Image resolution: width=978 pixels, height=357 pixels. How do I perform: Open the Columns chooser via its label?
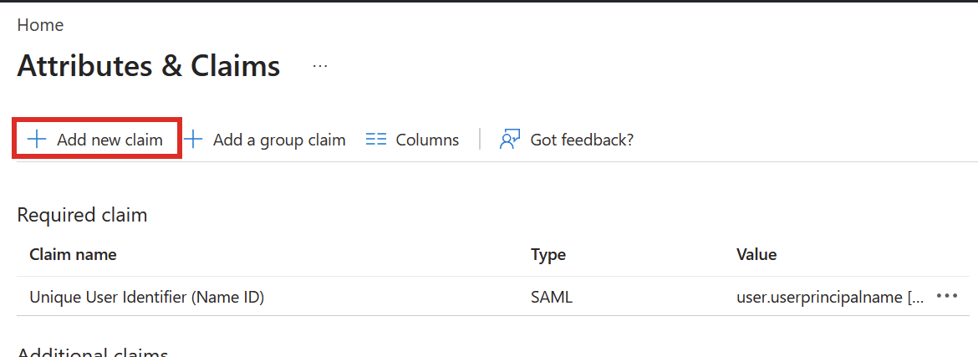point(427,140)
